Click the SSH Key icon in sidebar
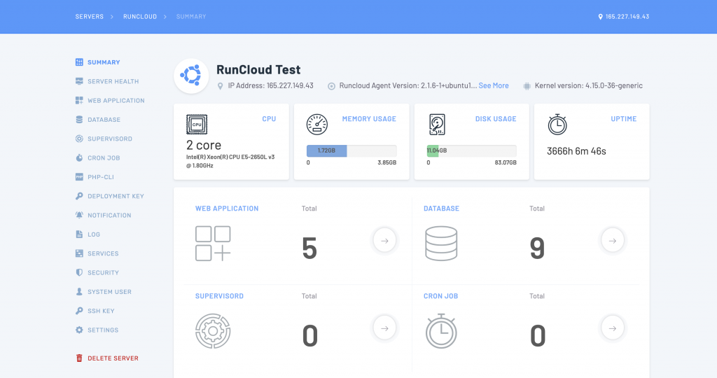 pyautogui.click(x=79, y=311)
